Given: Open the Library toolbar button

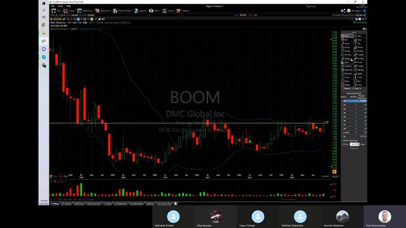Looking at the screenshot, I should coord(168,11).
